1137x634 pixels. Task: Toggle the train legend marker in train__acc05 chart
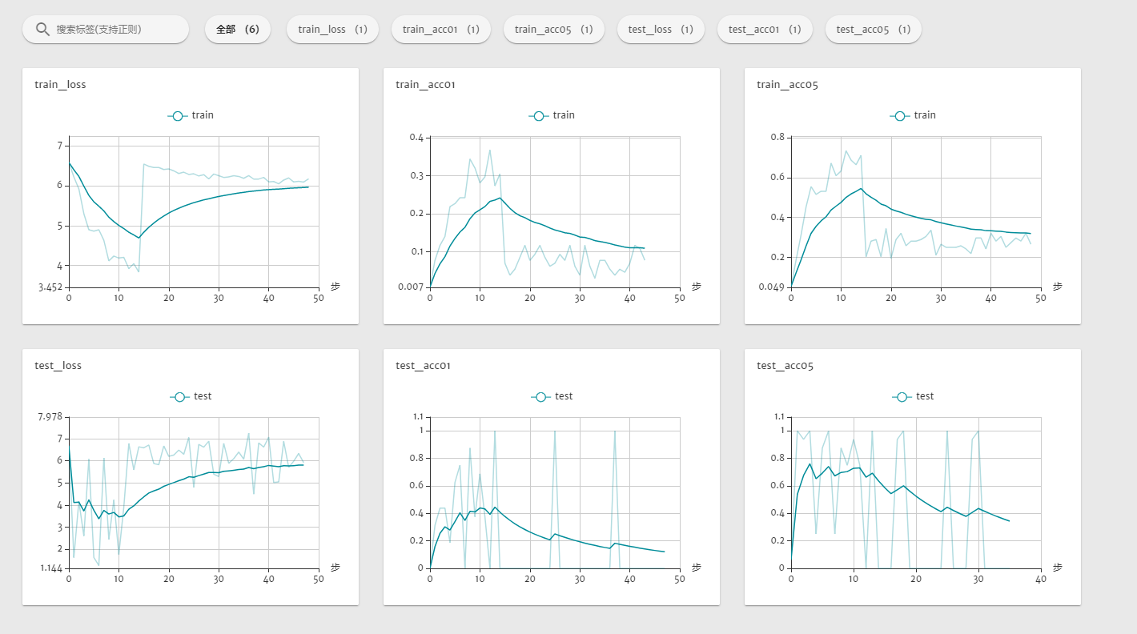click(900, 116)
